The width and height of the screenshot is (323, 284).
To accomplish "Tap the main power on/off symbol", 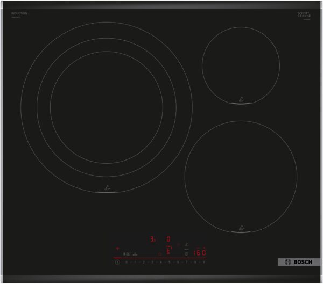I will (x=117, y=262).
